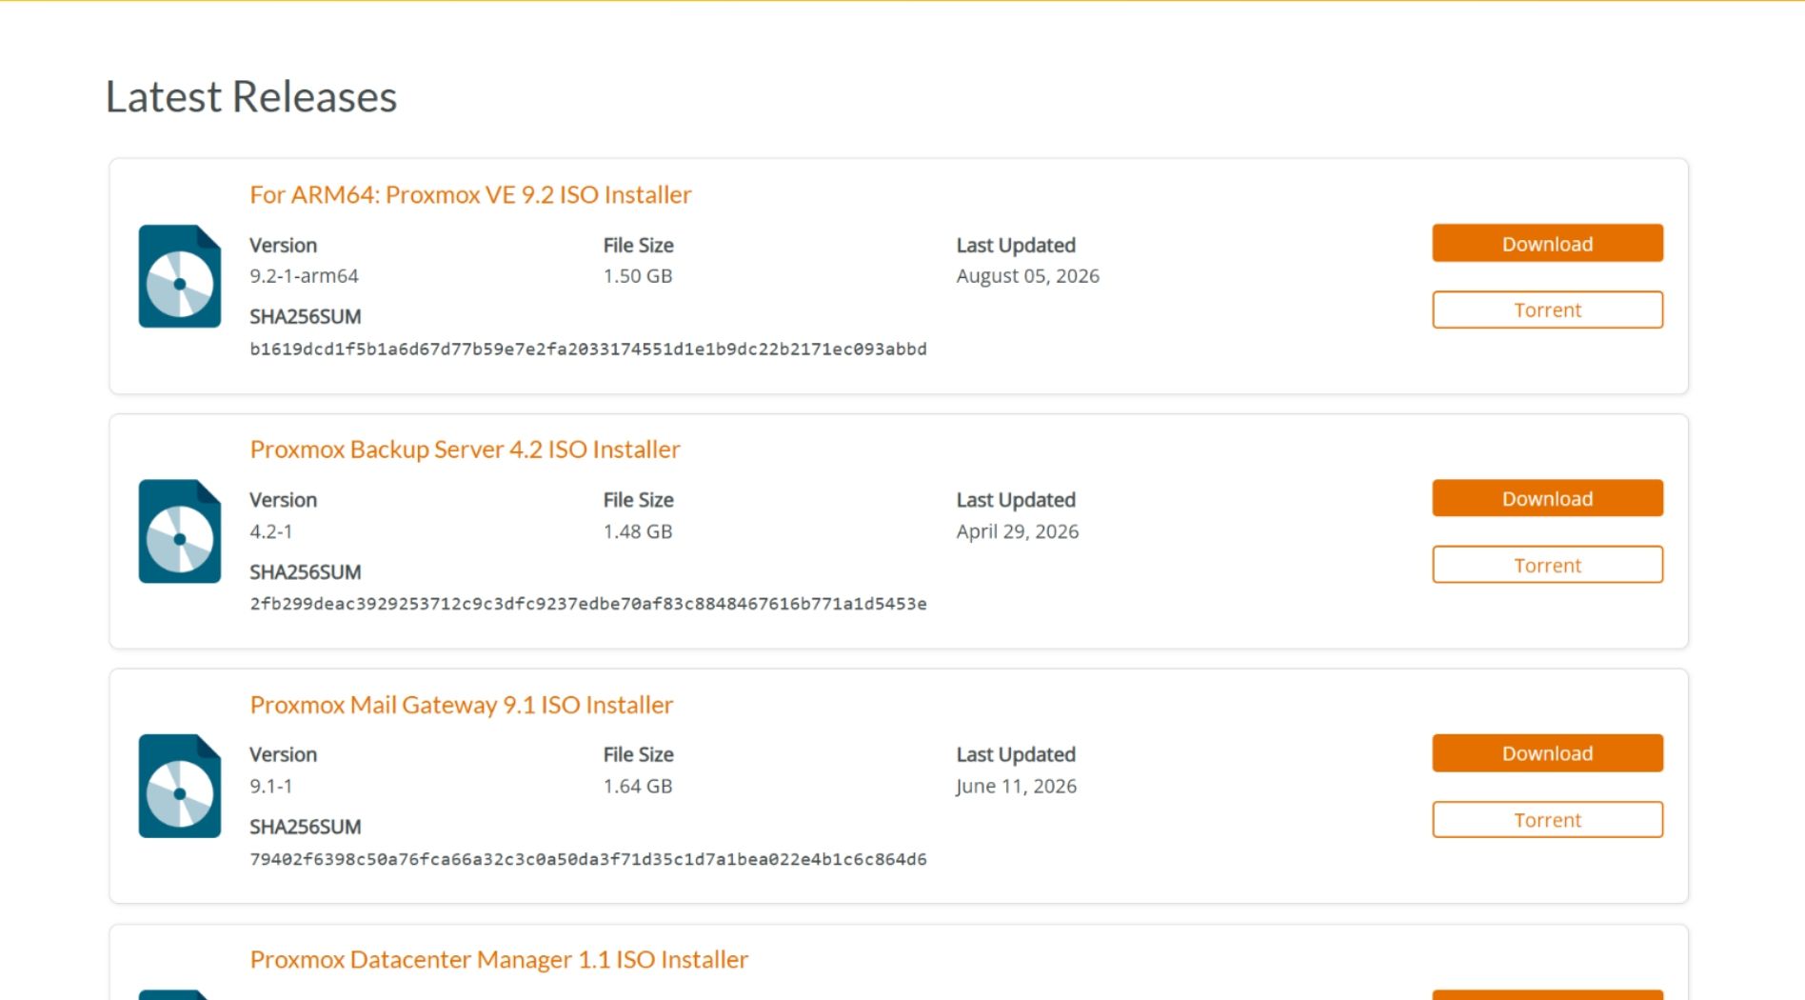Image resolution: width=1805 pixels, height=1000 pixels.
Task: Open the Proxmox Datacenter Manager 1.1 ISO Installer link
Action: coord(499,959)
